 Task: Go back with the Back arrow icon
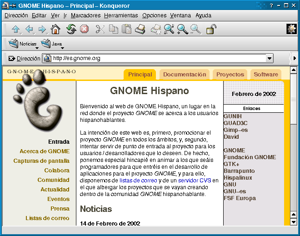click(29, 29)
